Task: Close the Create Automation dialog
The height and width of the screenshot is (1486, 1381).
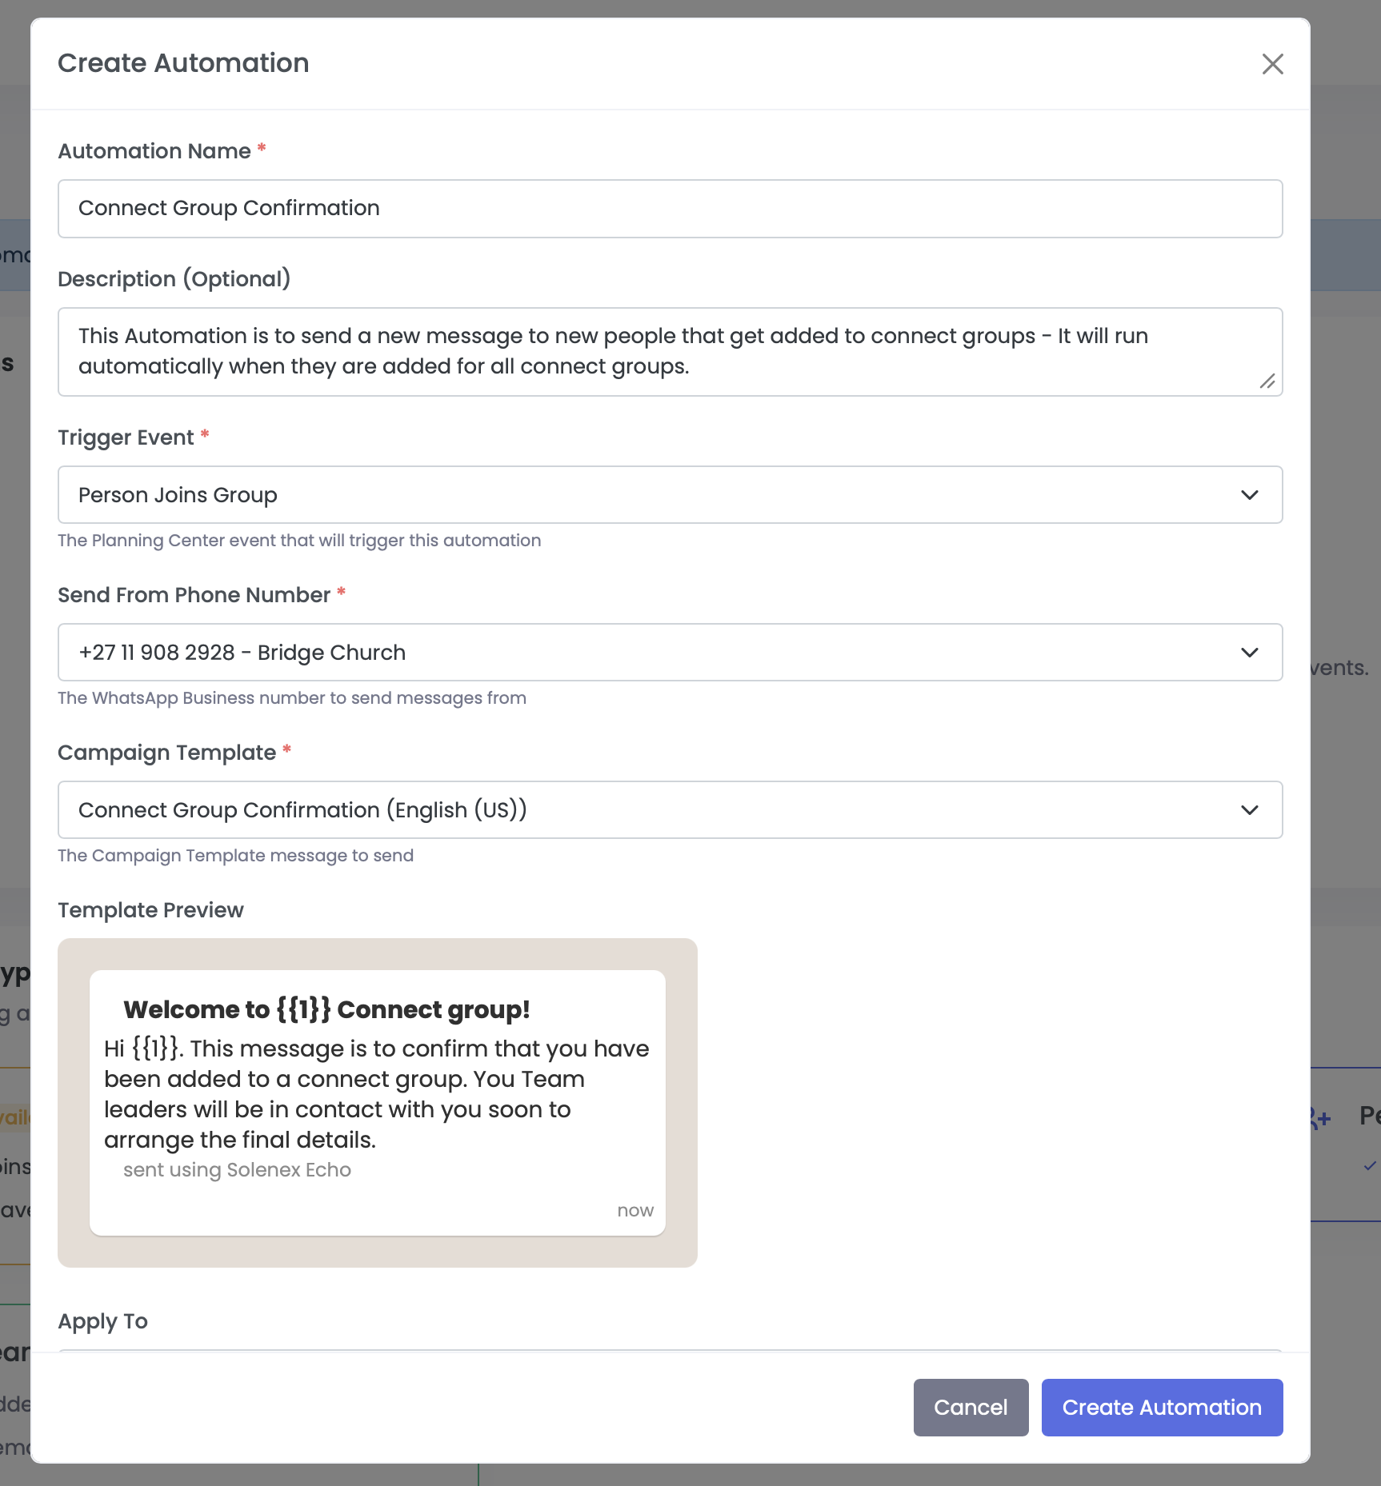Action: pyautogui.click(x=1272, y=64)
